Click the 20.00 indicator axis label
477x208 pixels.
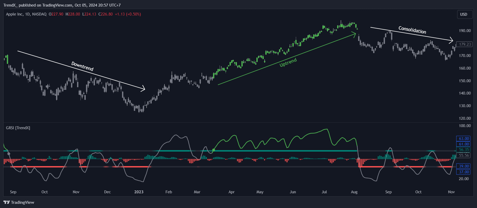[464, 179]
